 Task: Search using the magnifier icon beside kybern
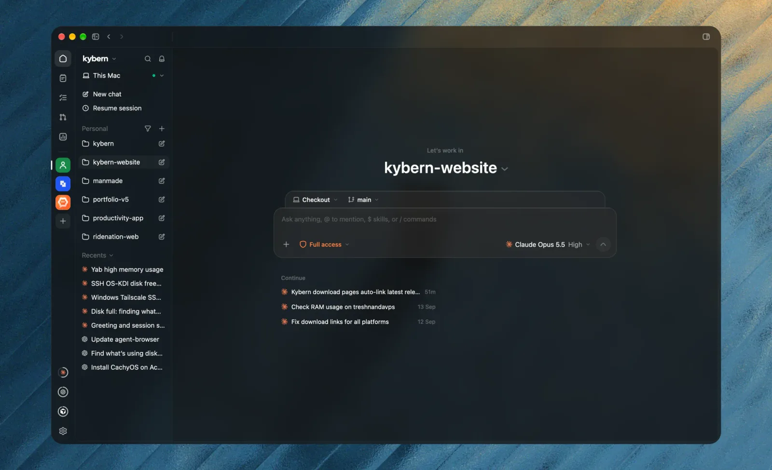pos(148,59)
